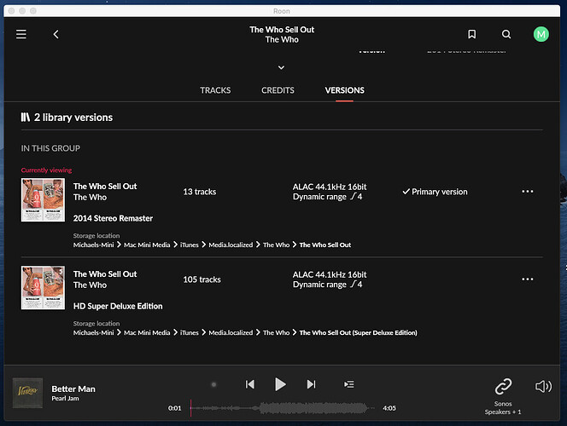Click HD Super Deluxe Edition version label
This screenshot has height=426, width=567.
(x=118, y=306)
